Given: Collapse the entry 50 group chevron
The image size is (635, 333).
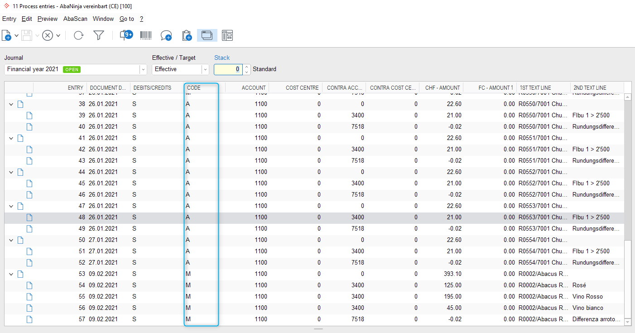Looking at the screenshot, I should 11,240.
